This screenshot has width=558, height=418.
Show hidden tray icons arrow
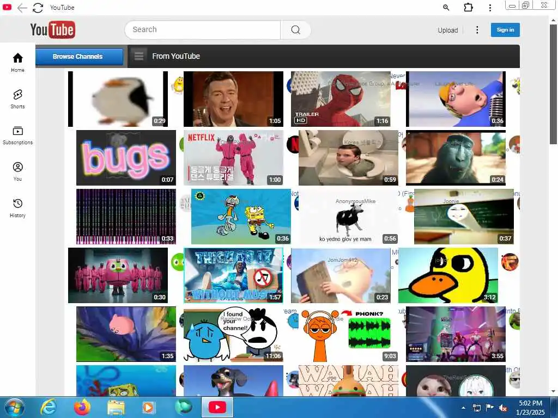[463, 408]
